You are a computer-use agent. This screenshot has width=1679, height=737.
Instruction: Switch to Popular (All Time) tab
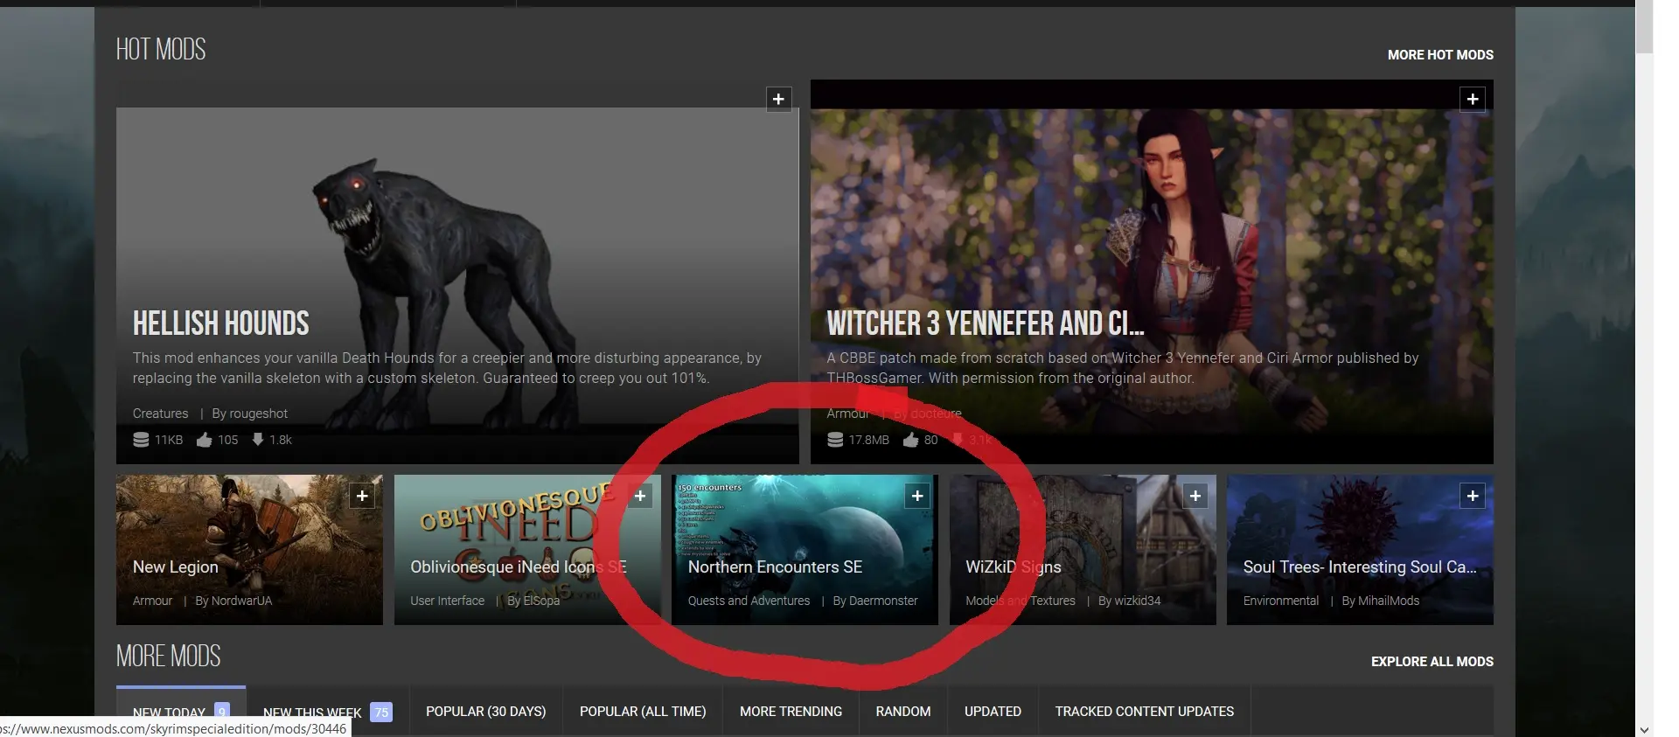point(643,712)
